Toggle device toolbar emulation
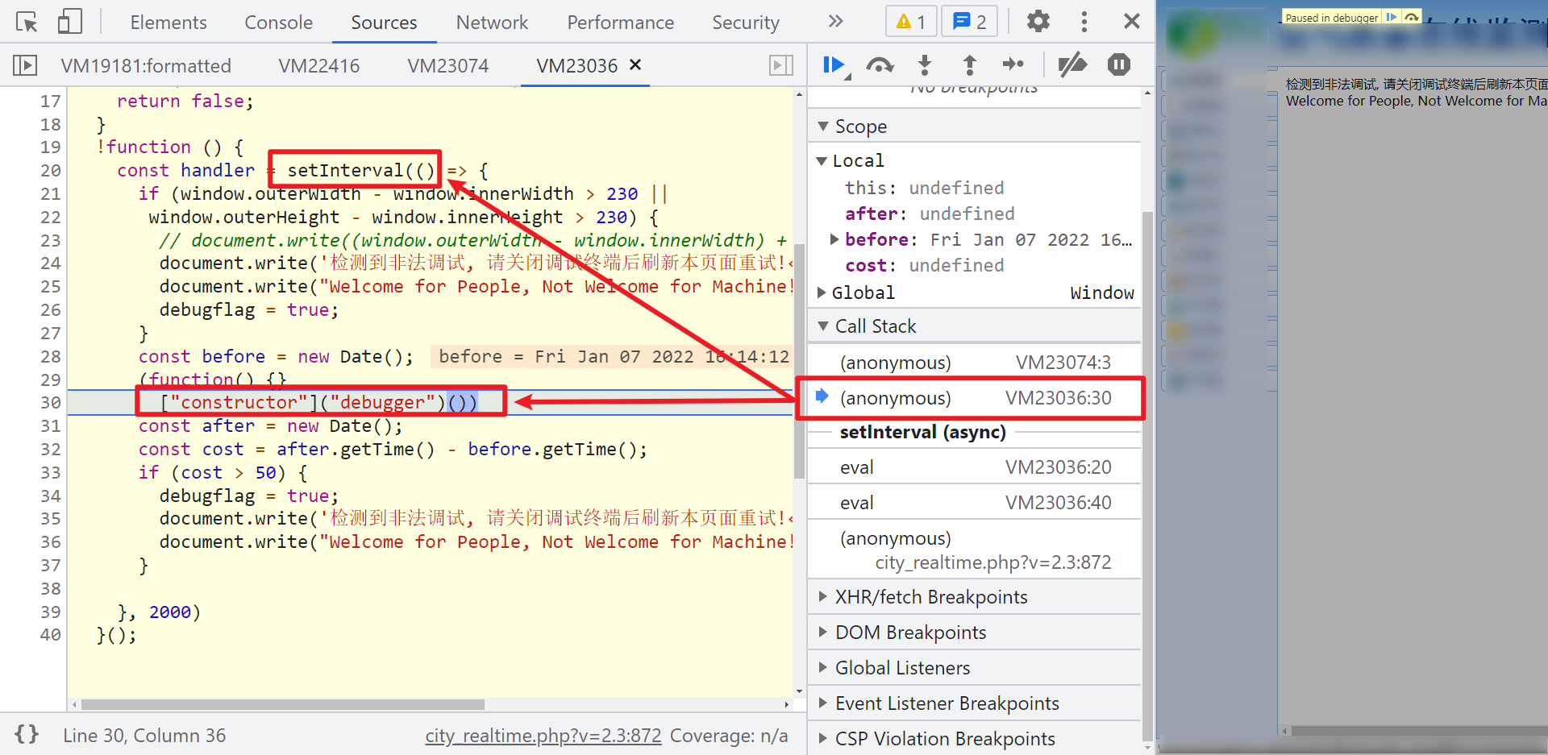This screenshot has height=755, width=1548. [x=70, y=22]
